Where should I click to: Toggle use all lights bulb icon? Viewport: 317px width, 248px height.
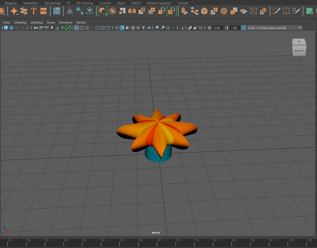coord(143,28)
